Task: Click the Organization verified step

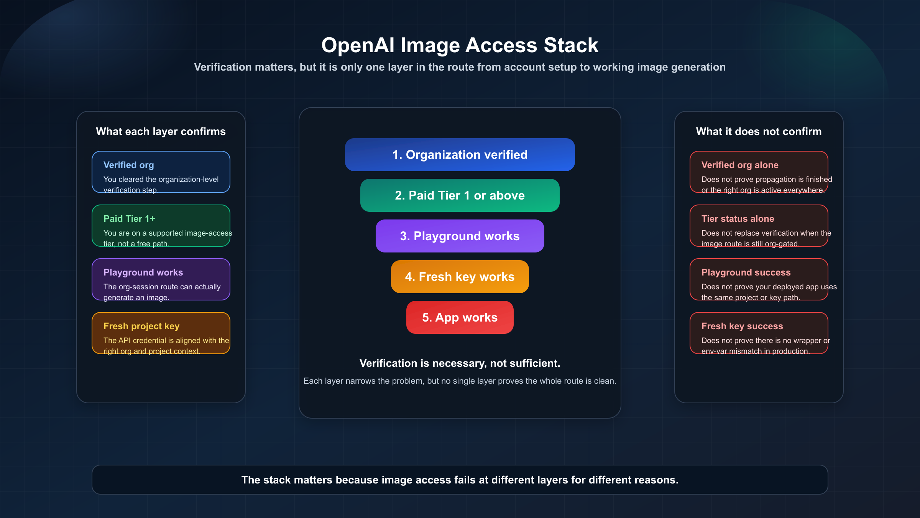Action: pos(460,155)
